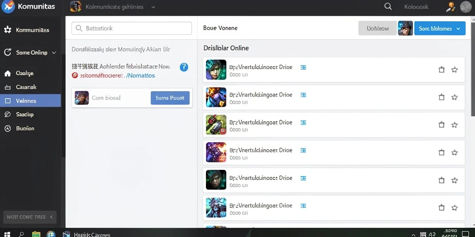Favorite the third list row with star
475x237 pixels.
455,125
